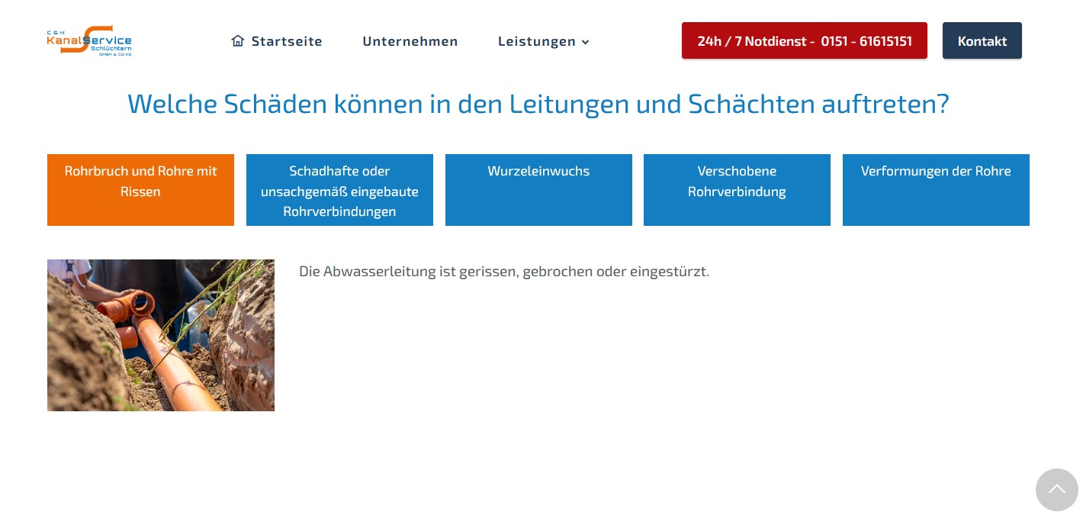The width and height of the screenshot is (1083, 528).
Task: Select the Rohrbruch und Rohre mit Rissen tab
Action: (x=140, y=190)
